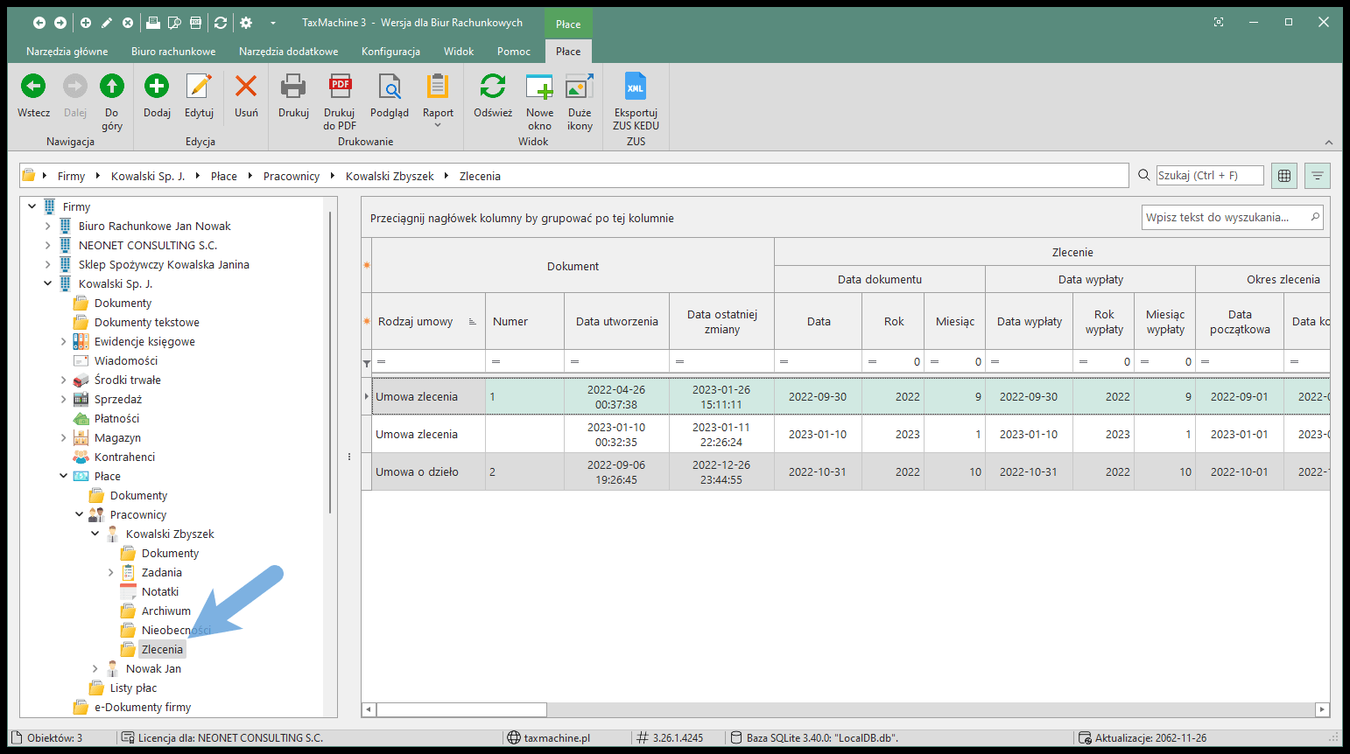Collapse the Kowalski Sp. J. tree node

pyautogui.click(x=48, y=283)
